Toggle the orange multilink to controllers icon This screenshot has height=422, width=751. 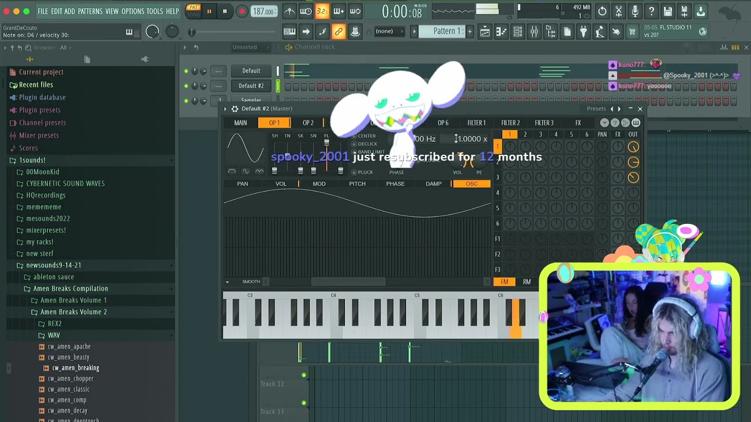pos(339,32)
